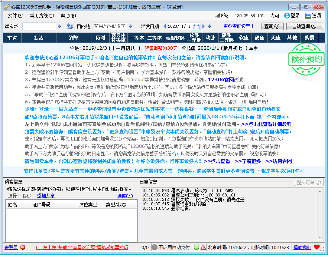Click the 硬座 column header

(260, 38)
